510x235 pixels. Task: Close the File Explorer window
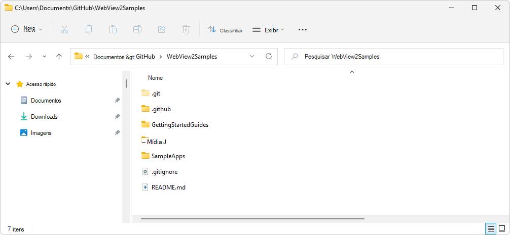point(498,8)
